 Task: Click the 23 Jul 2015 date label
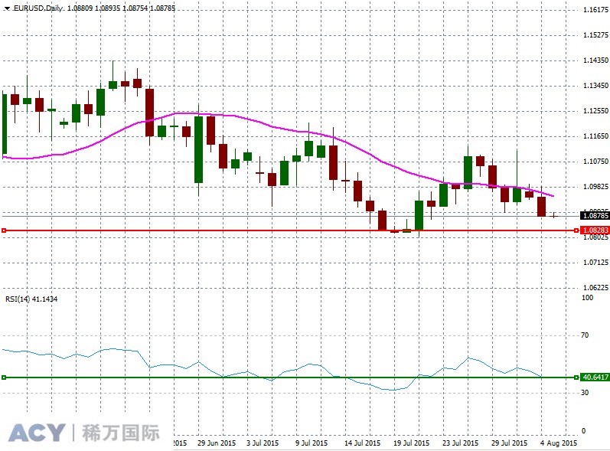460,443
